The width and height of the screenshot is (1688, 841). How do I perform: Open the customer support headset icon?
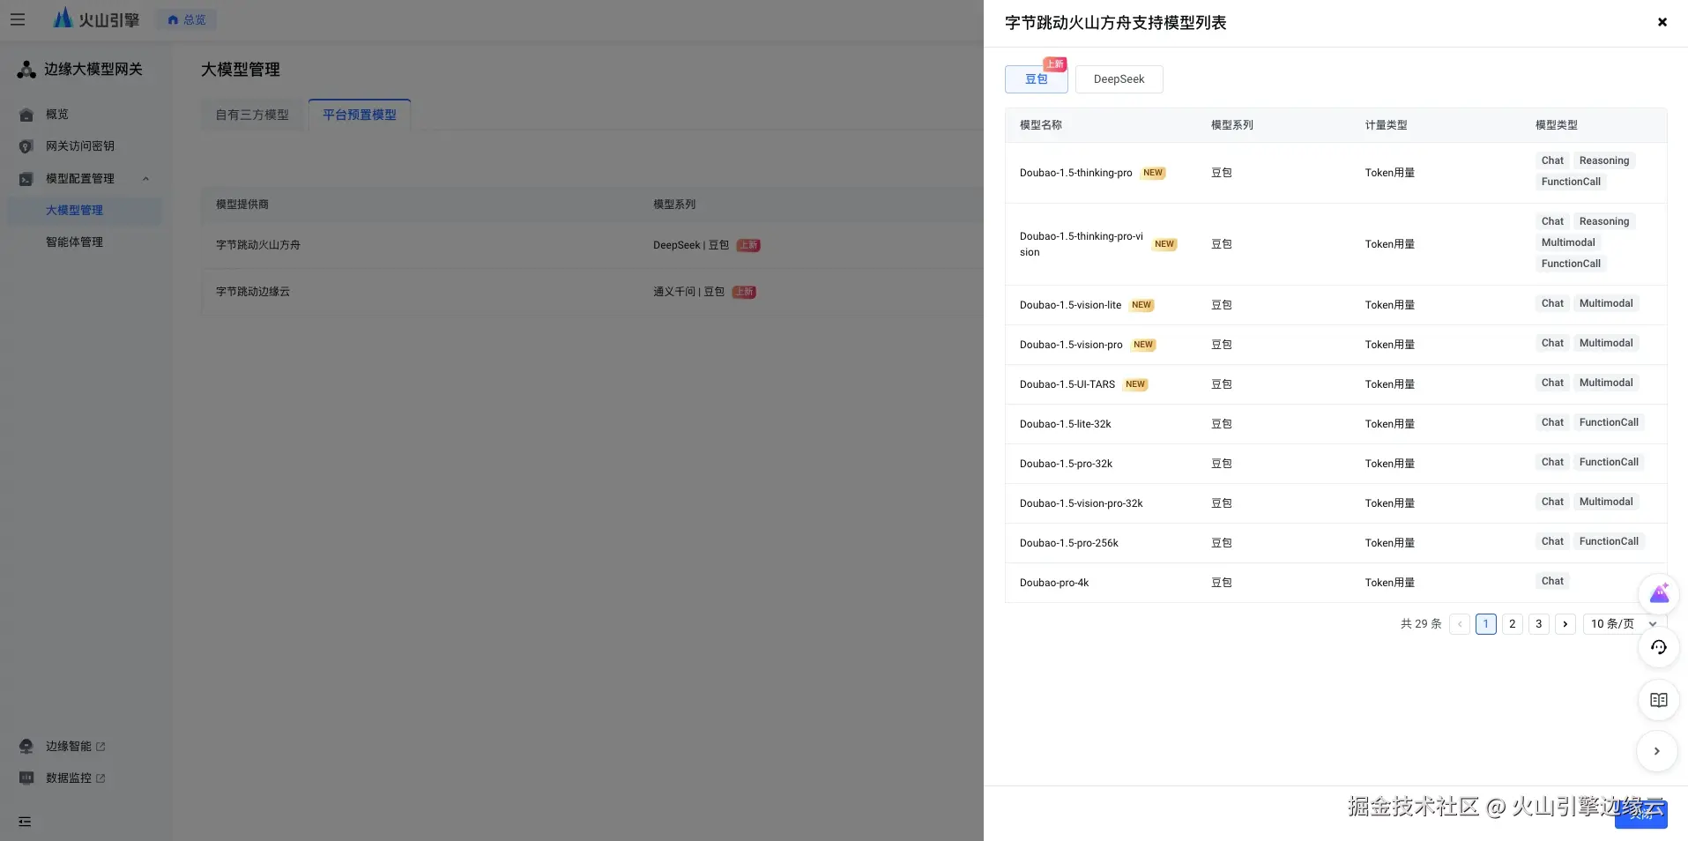point(1659,647)
